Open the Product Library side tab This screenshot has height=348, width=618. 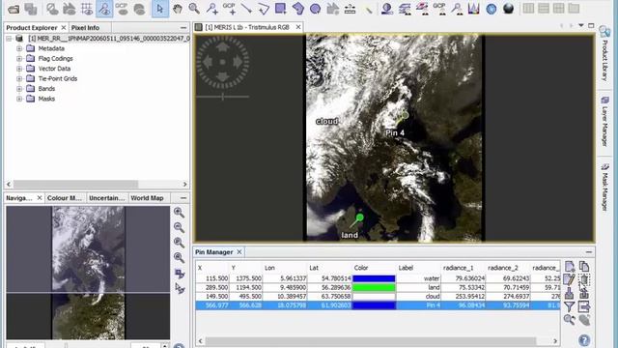(x=604, y=54)
